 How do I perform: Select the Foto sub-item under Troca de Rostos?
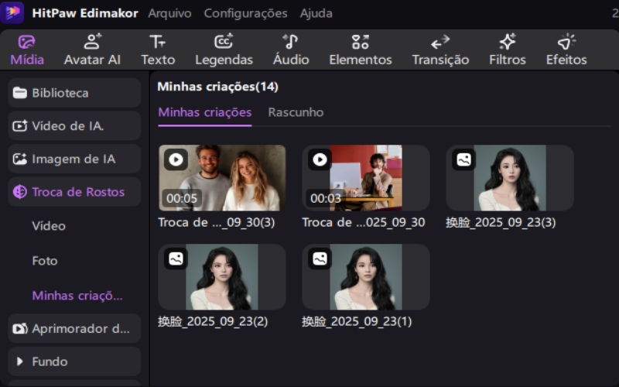pos(45,261)
